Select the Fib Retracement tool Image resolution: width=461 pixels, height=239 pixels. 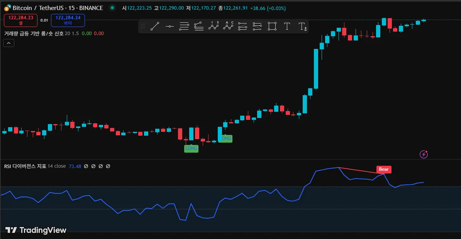click(184, 27)
